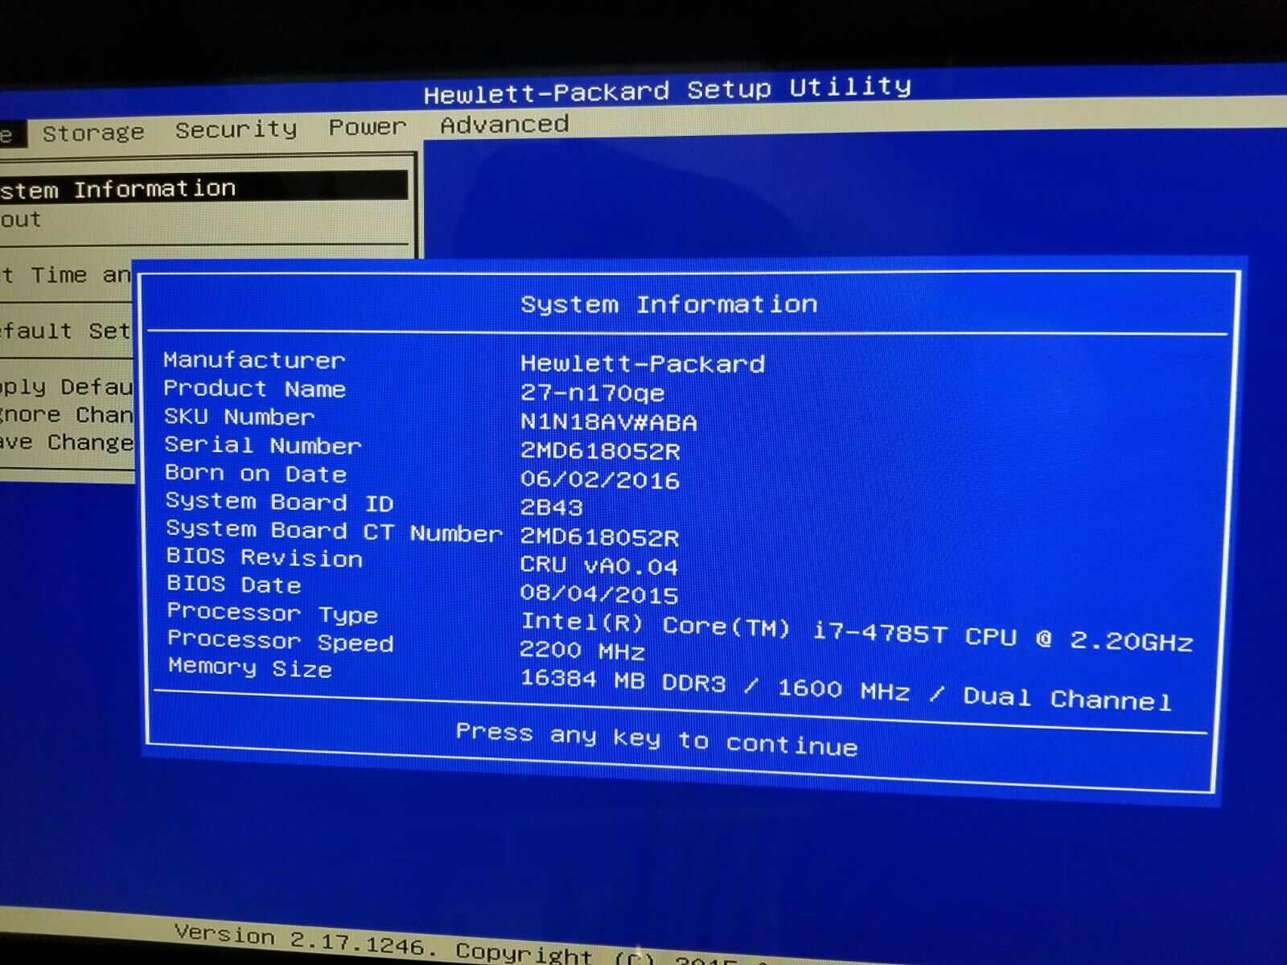
Task: Click the Hewlett-Packard manufacturer value
Action: pos(643,363)
